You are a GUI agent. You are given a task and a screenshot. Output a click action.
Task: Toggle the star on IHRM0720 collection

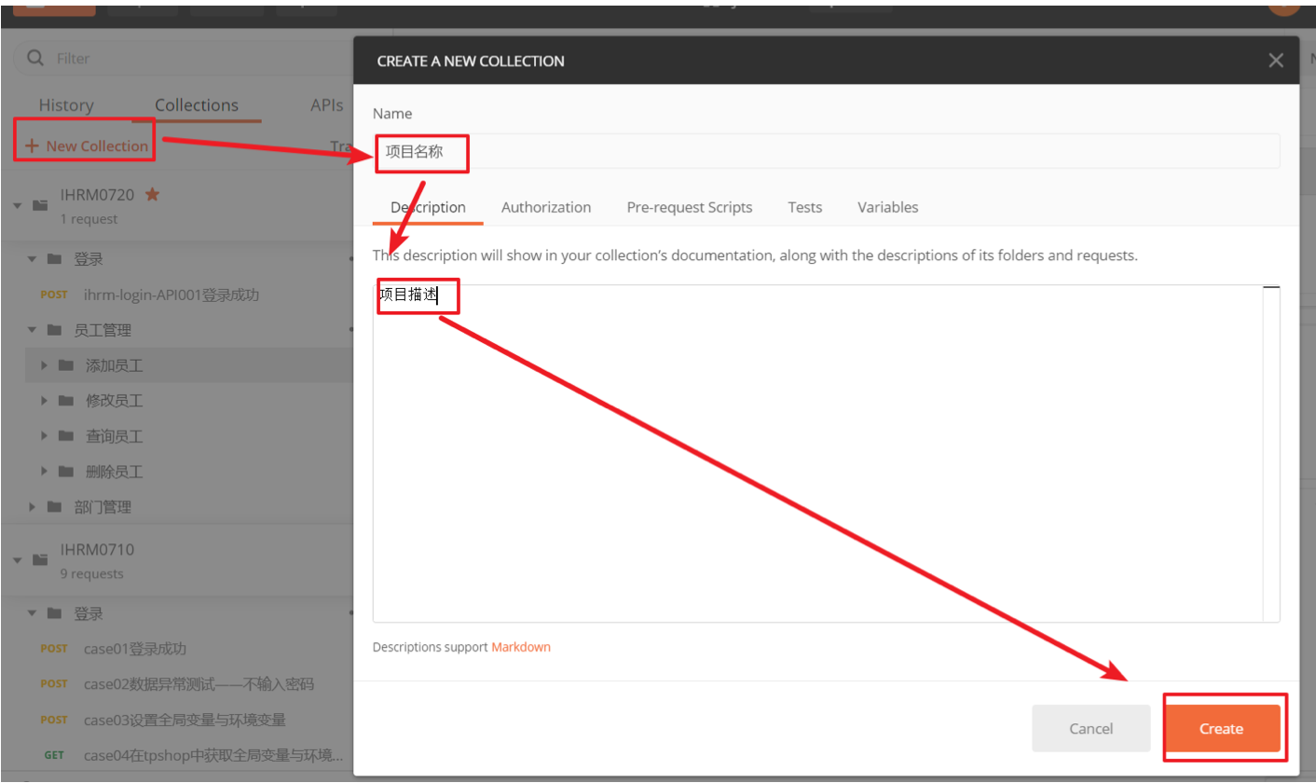click(152, 194)
